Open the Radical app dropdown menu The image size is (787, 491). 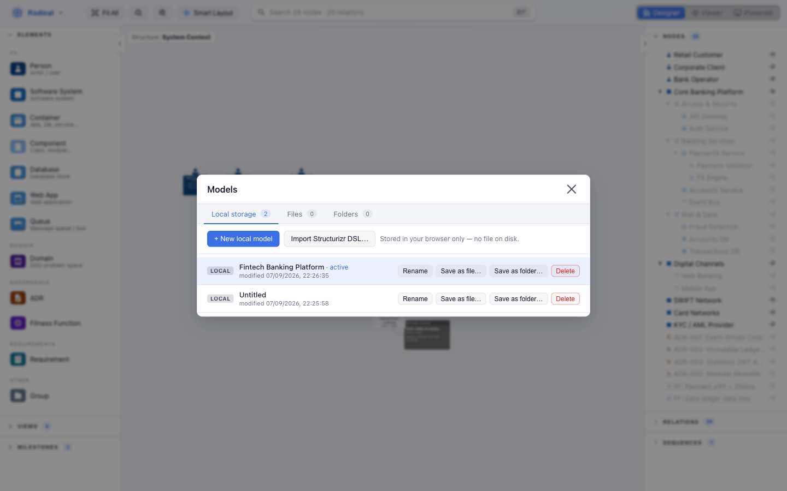coord(60,13)
